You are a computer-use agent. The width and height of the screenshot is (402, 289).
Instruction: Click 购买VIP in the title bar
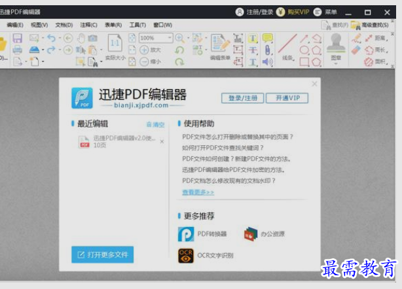coord(293,12)
